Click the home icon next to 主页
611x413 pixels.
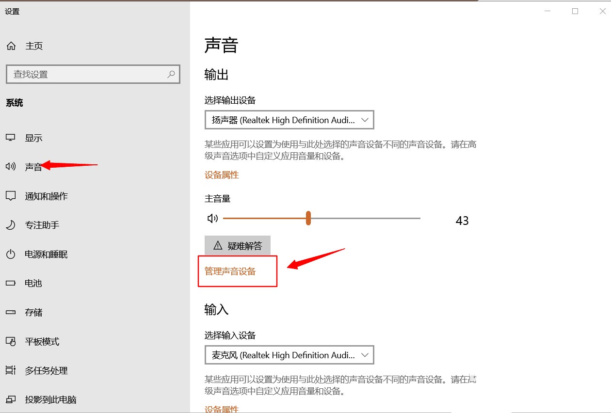coord(10,46)
